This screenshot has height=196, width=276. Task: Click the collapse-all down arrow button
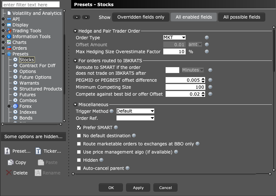[77, 17]
